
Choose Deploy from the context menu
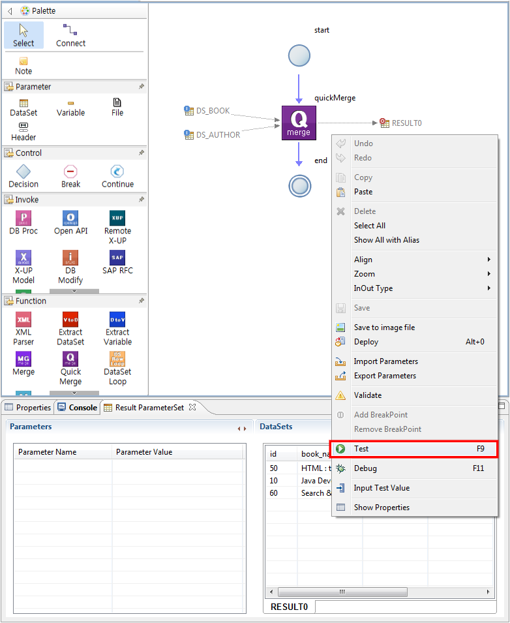pos(414,342)
